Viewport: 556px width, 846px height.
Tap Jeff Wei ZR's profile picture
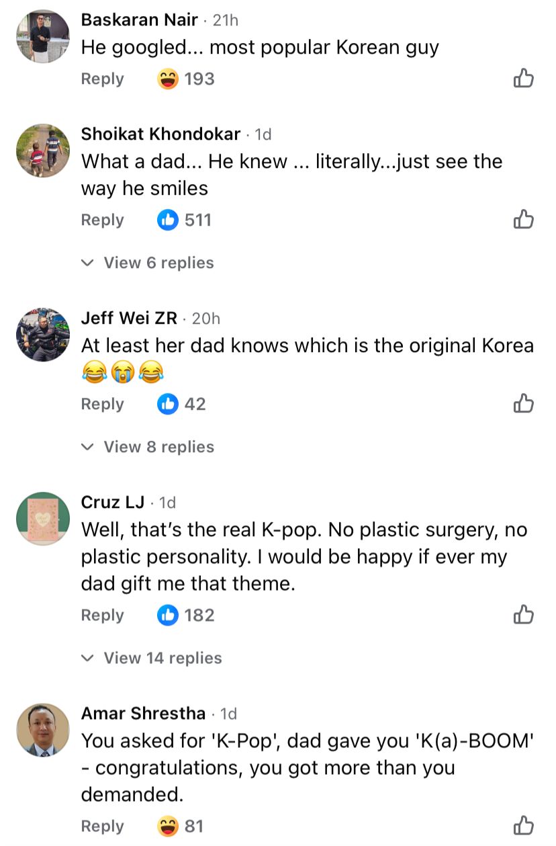[43, 335]
